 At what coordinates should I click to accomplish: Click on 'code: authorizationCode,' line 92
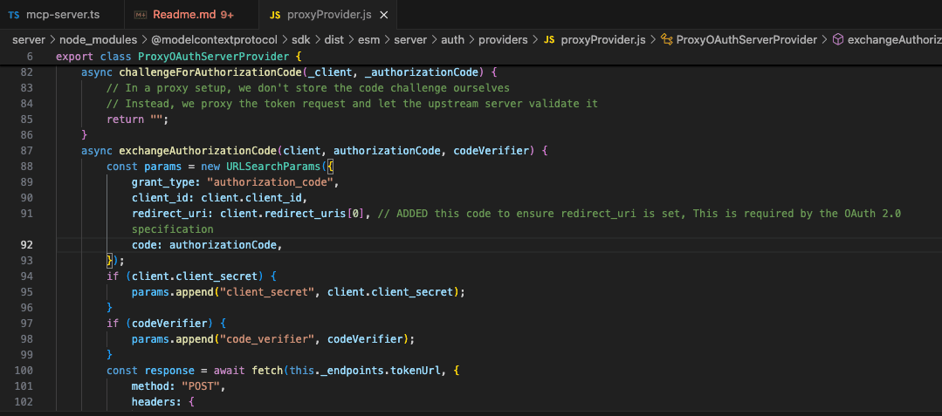coord(207,244)
